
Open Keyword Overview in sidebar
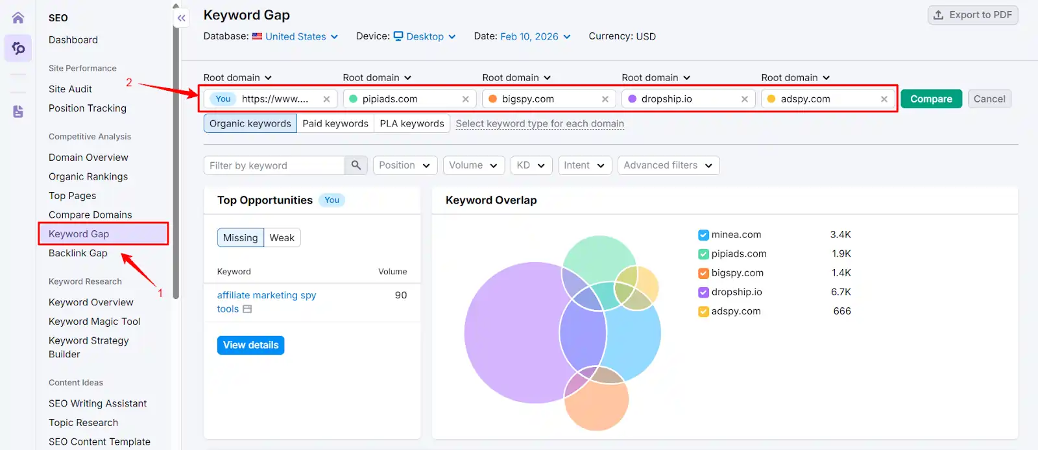(91, 302)
